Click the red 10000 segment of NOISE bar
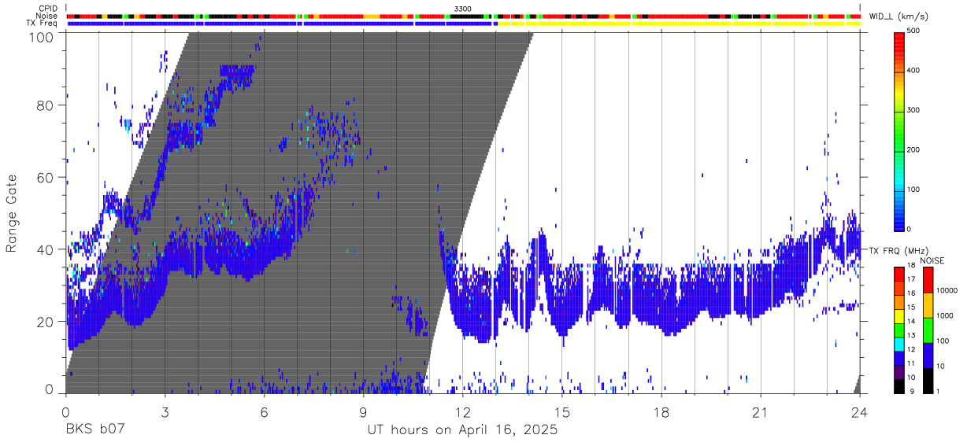Screen dimensions: 967x446 [928, 280]
